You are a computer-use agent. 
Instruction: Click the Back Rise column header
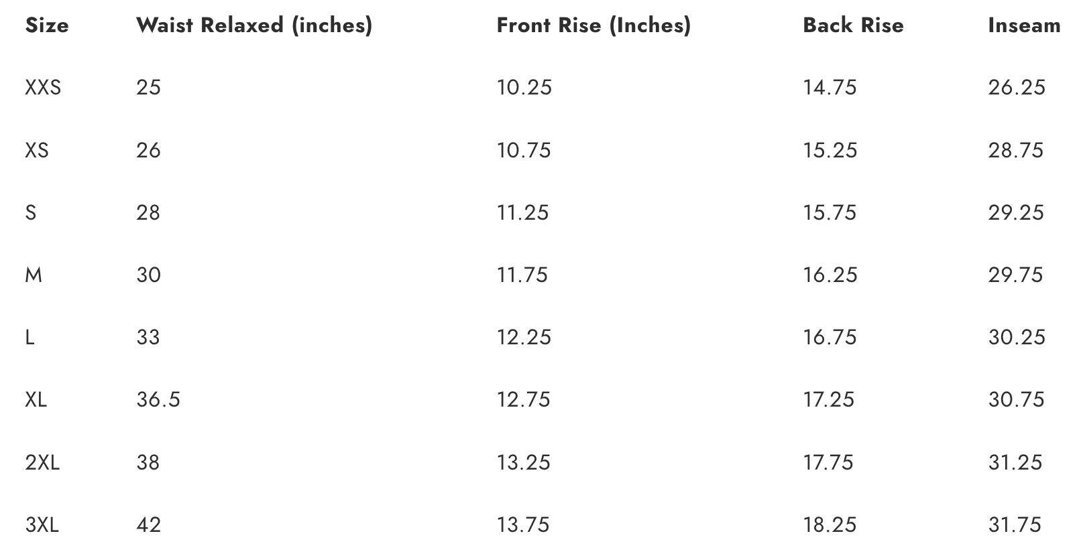[x=852, y=25]
